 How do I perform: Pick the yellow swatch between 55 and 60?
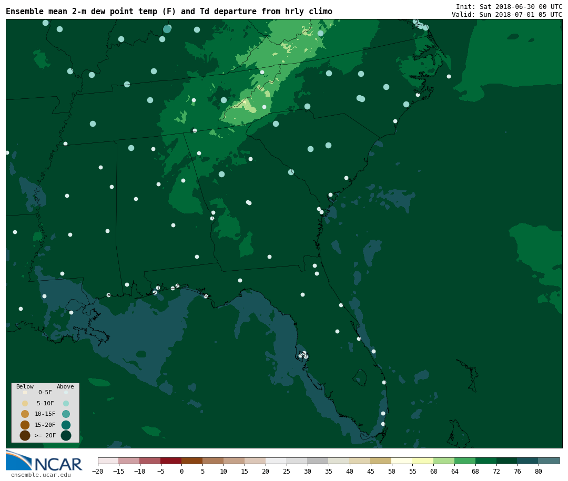[x=423, y=460]
